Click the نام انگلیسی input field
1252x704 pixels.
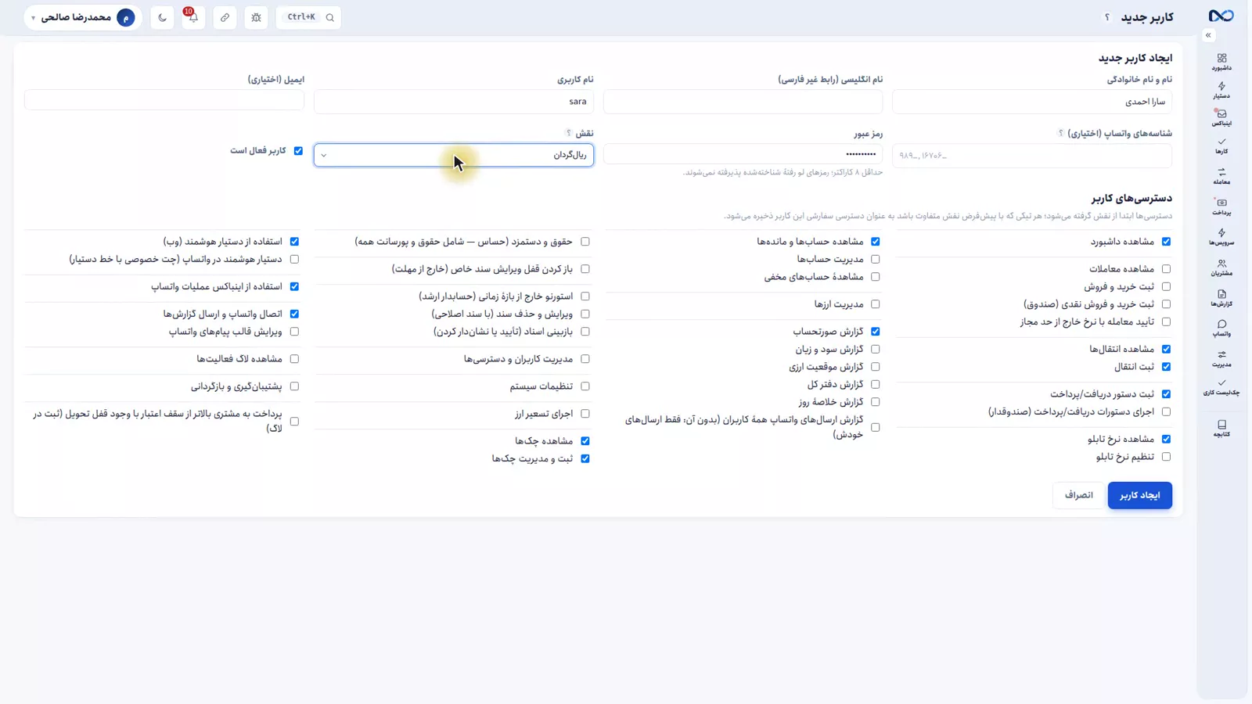point(743,101)
